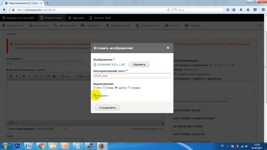The width and height of the screenshot is (267, 150).
Task: Click the numbered list icon in the editor
Action: click(x=42, y=76)
